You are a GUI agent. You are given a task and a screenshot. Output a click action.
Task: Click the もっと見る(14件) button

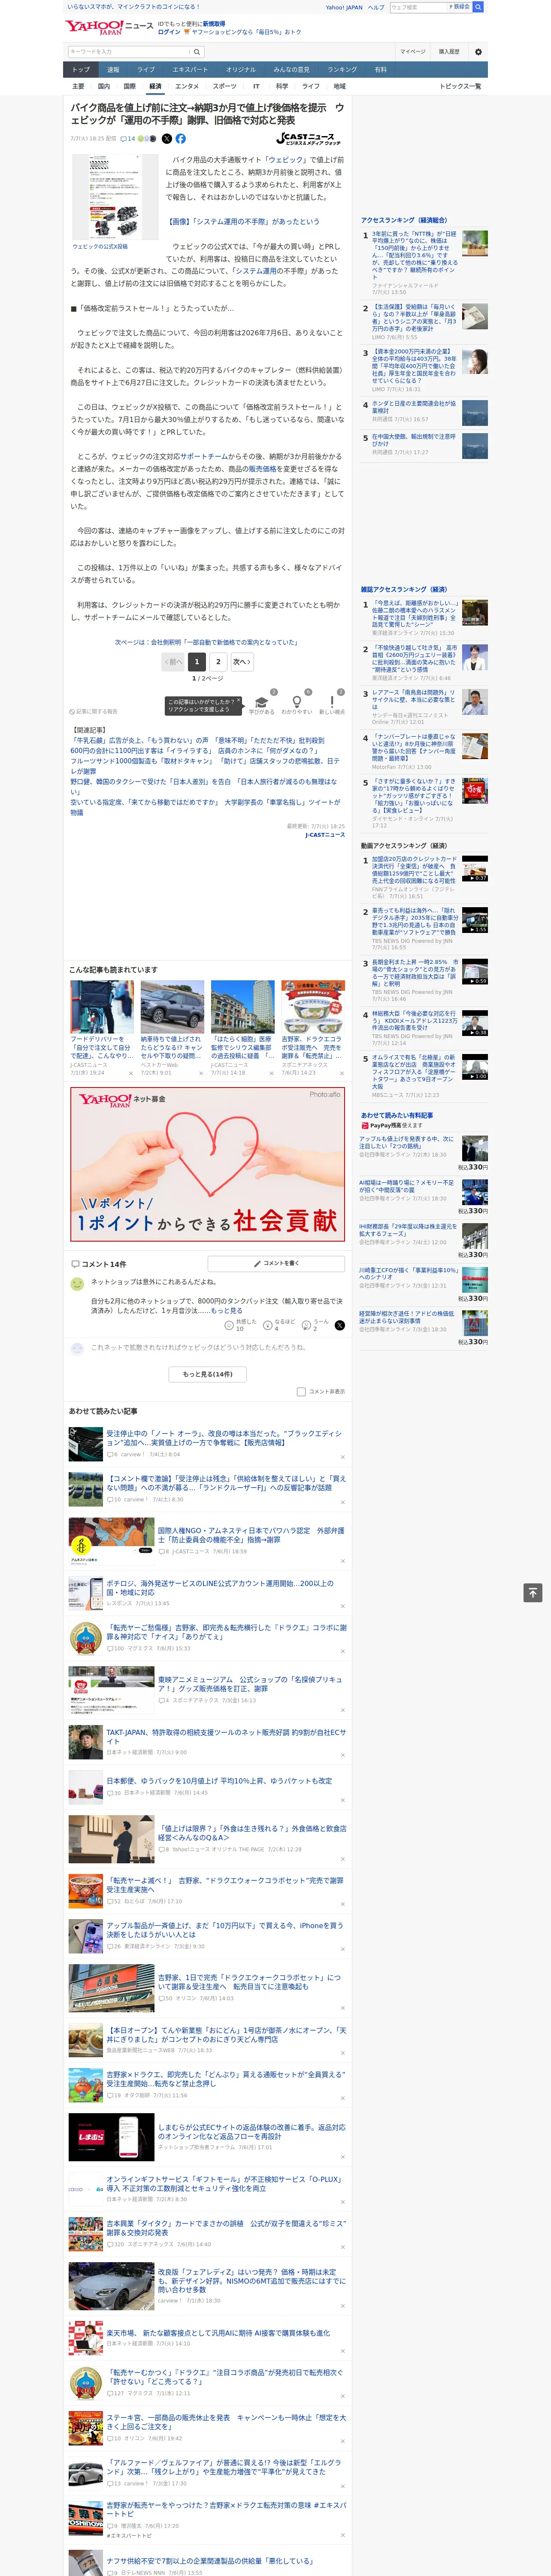coord(208,1374)
